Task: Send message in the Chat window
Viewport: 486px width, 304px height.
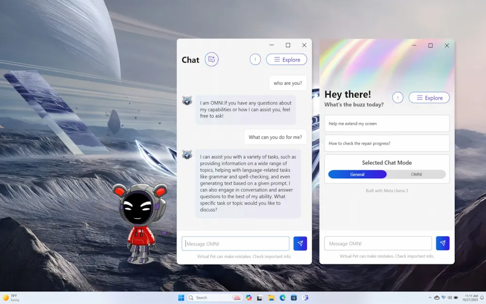Action: (300, 243)
